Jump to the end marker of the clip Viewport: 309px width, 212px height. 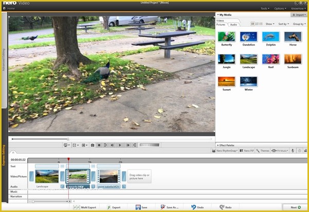[135, 145]
